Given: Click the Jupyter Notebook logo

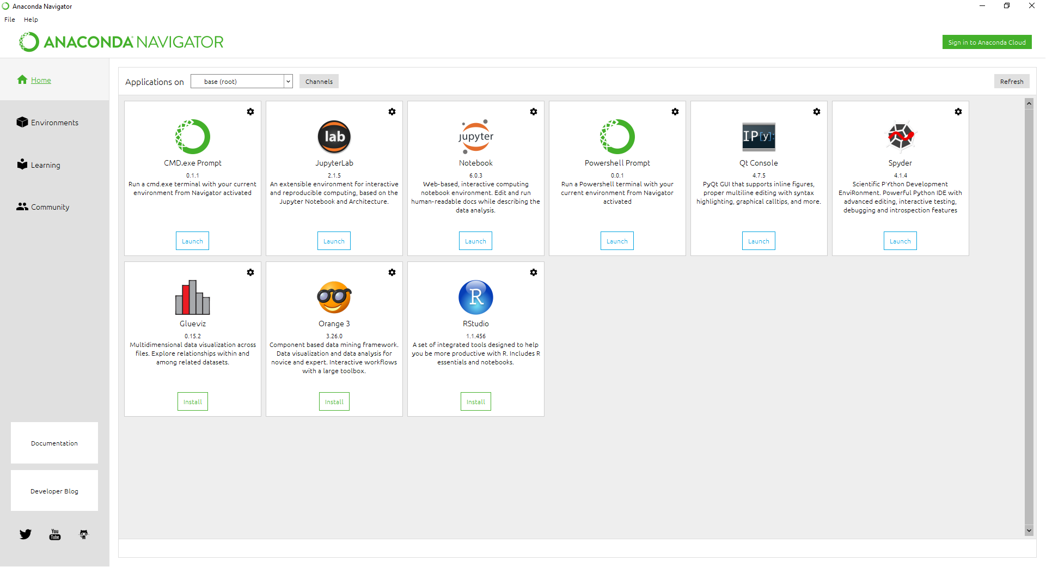Looking at the screenshot, I should pos(476,137).
